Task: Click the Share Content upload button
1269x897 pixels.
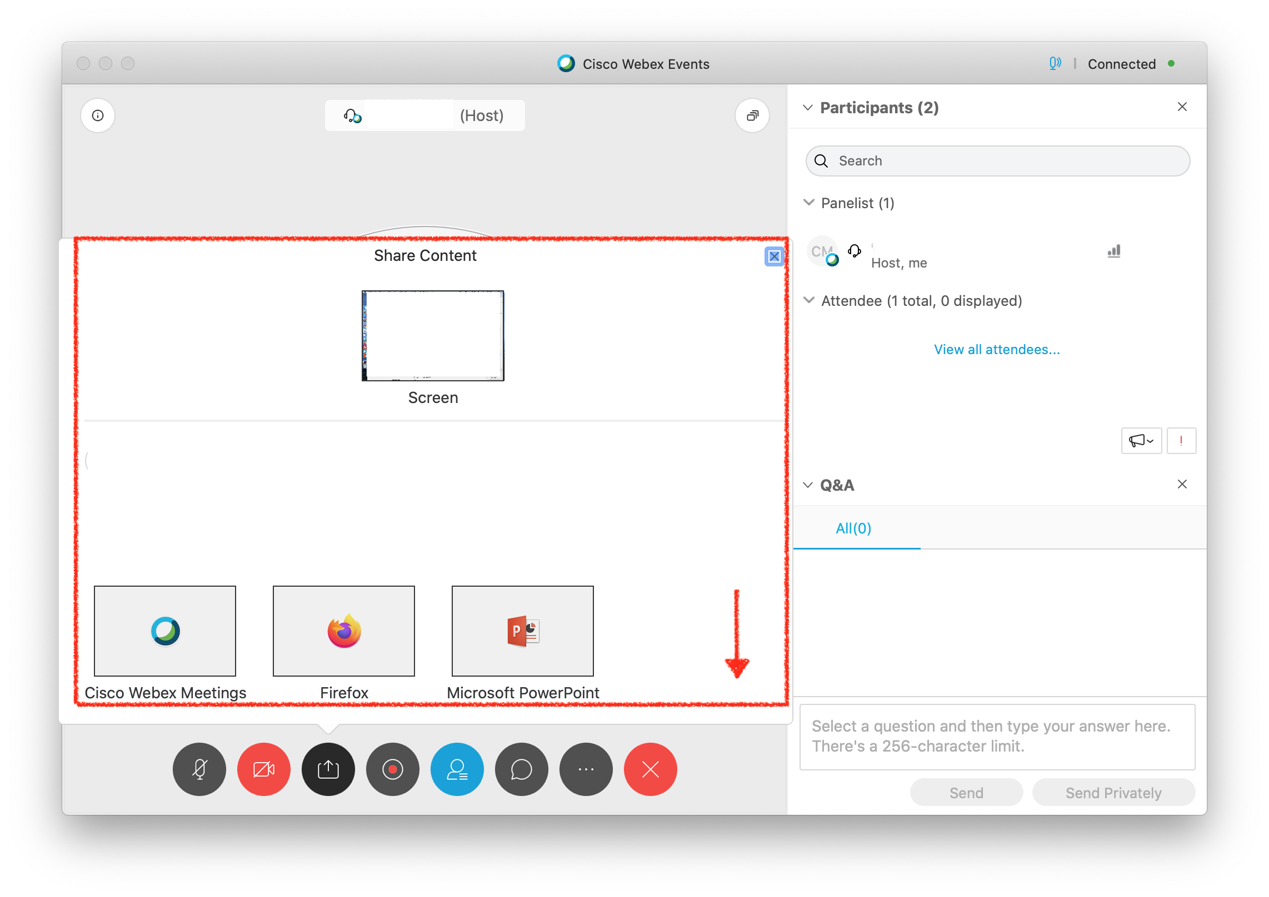Action: [328, 769]
